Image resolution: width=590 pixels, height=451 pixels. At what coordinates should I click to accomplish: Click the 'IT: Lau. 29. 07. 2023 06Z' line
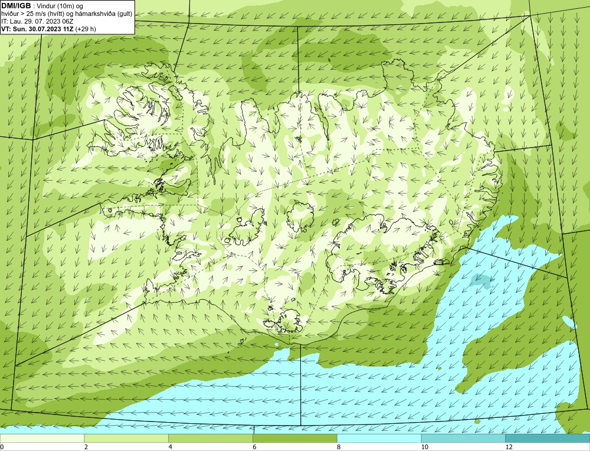point(37,21)
